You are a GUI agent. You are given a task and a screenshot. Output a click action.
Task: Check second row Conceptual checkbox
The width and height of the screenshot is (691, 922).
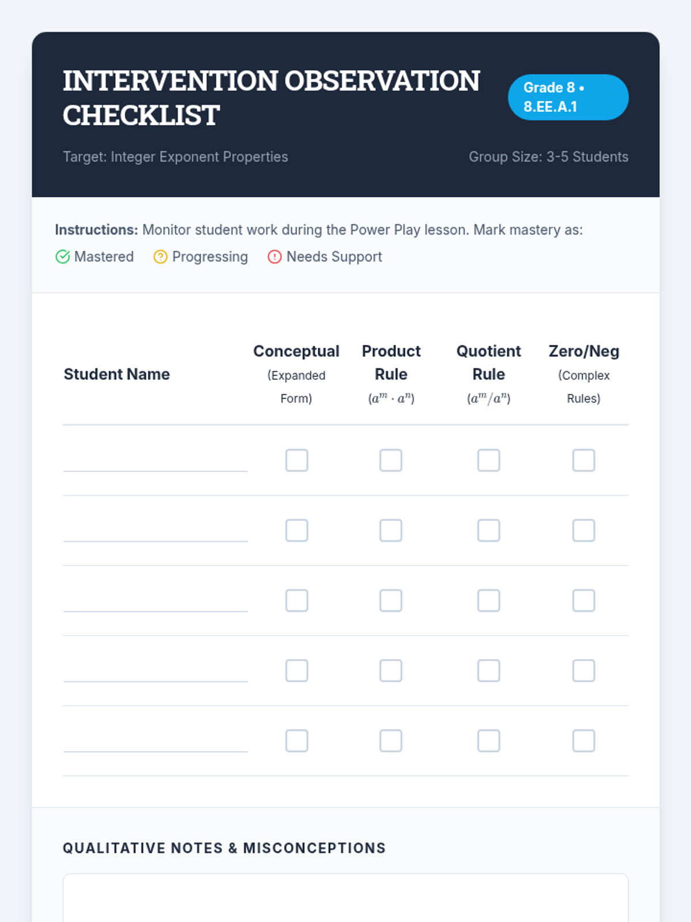coord(297,531)
